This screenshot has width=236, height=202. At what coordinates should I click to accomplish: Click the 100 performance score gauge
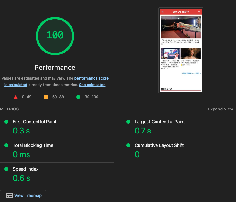click(x=55, y=36)
